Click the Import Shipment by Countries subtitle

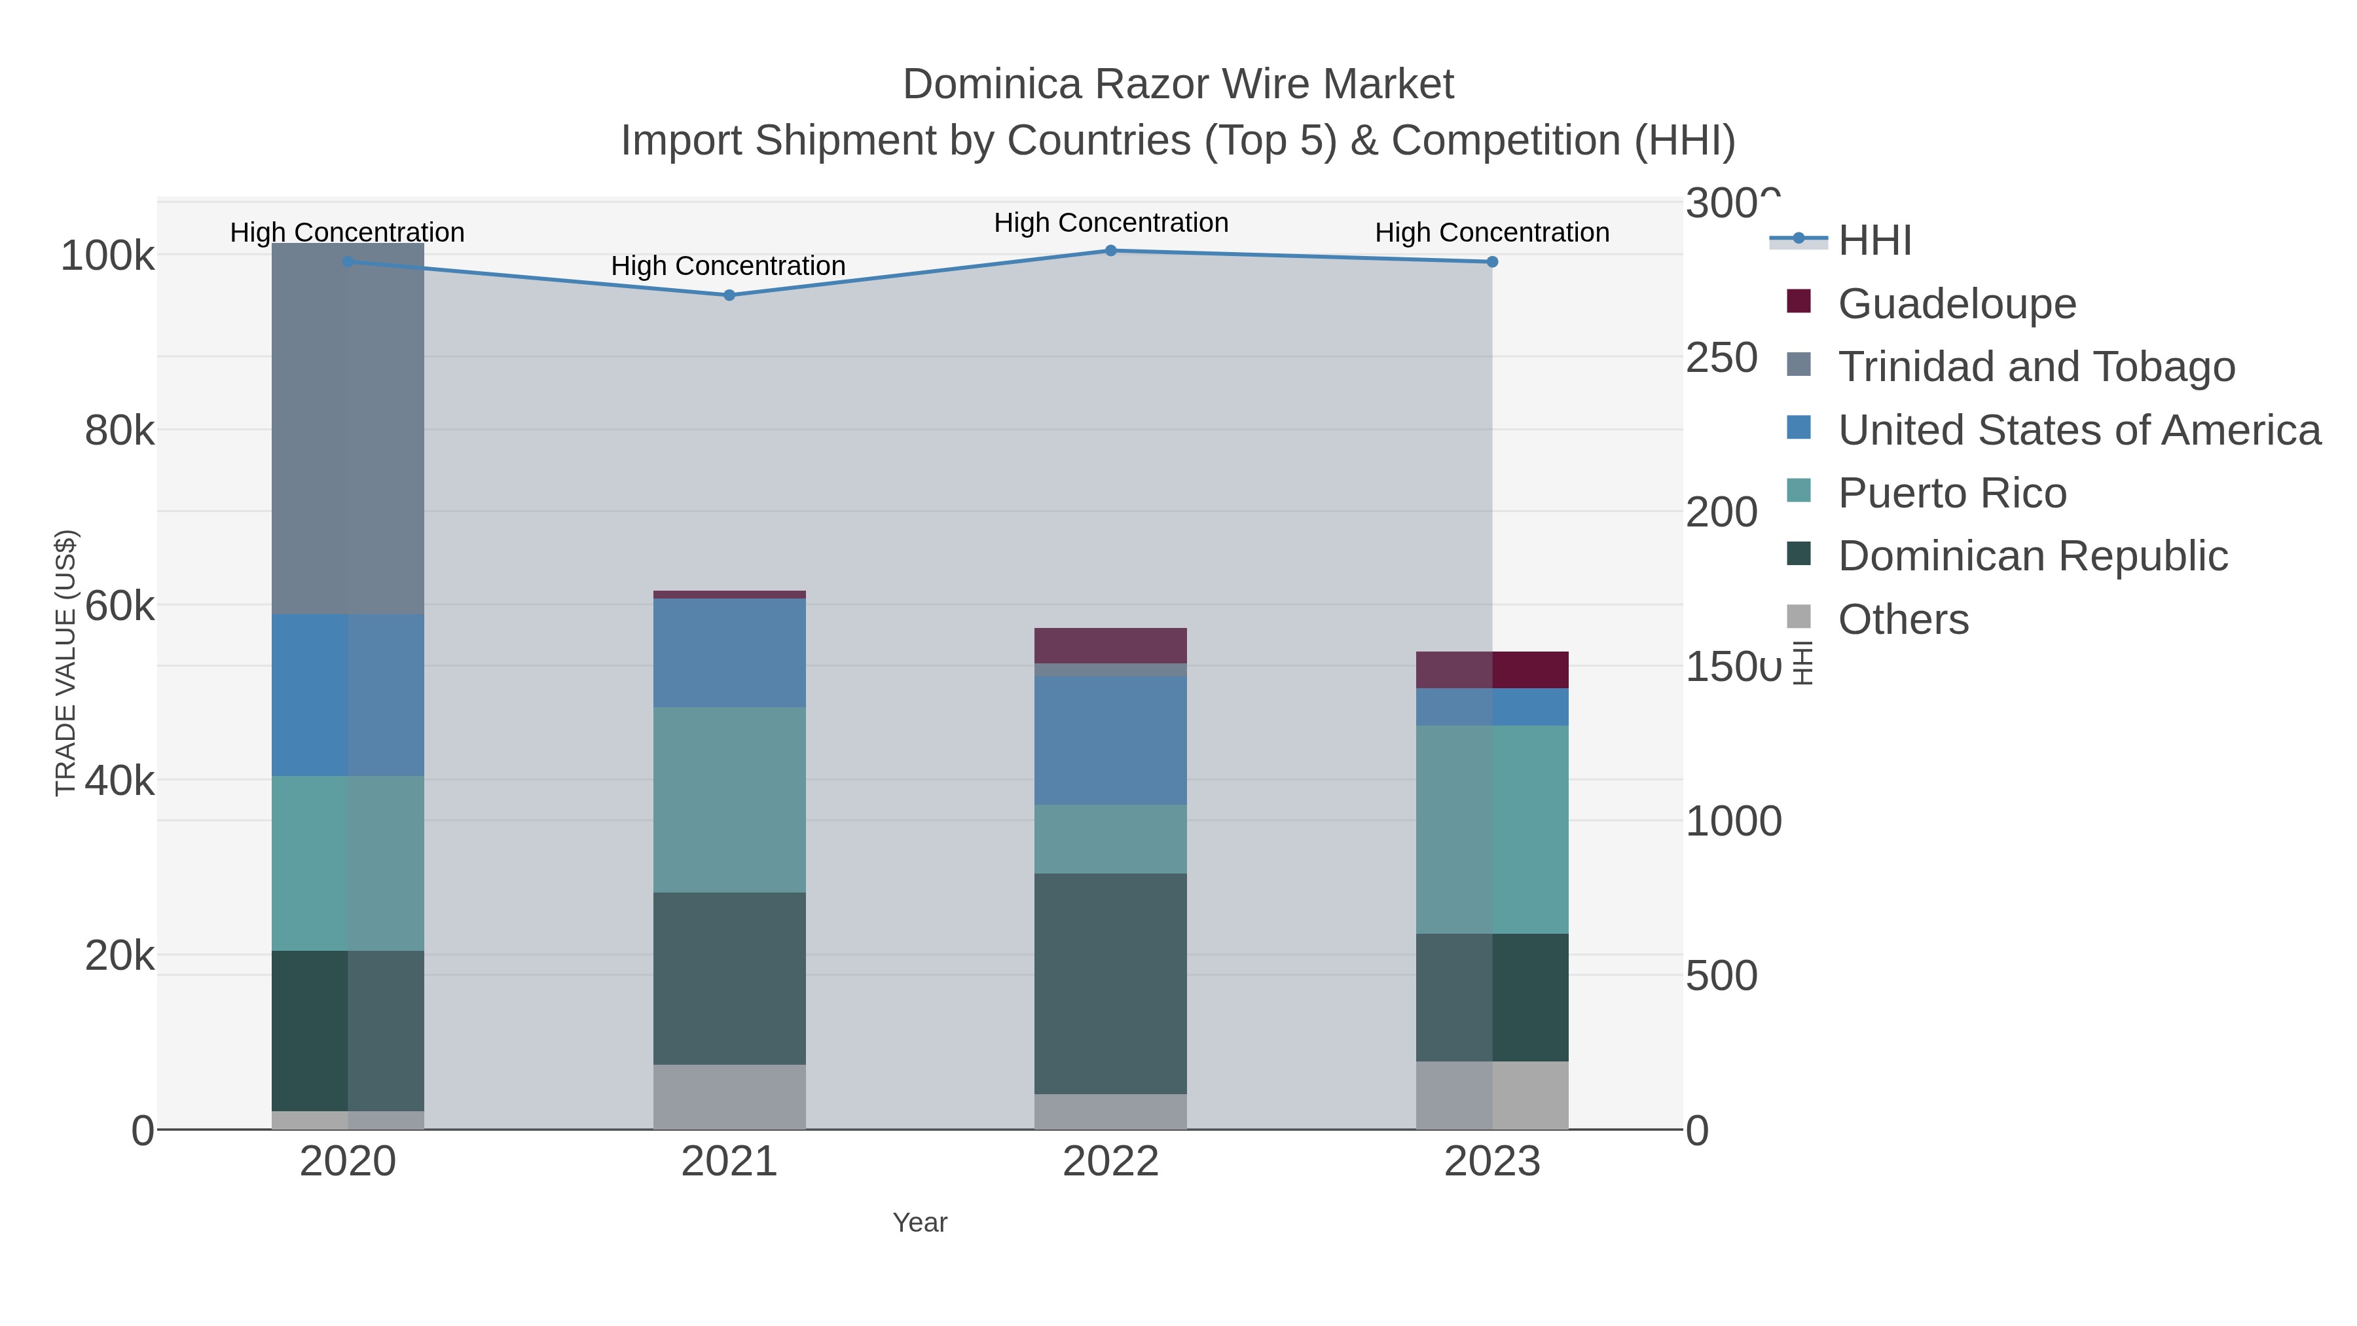[1178, 141]
